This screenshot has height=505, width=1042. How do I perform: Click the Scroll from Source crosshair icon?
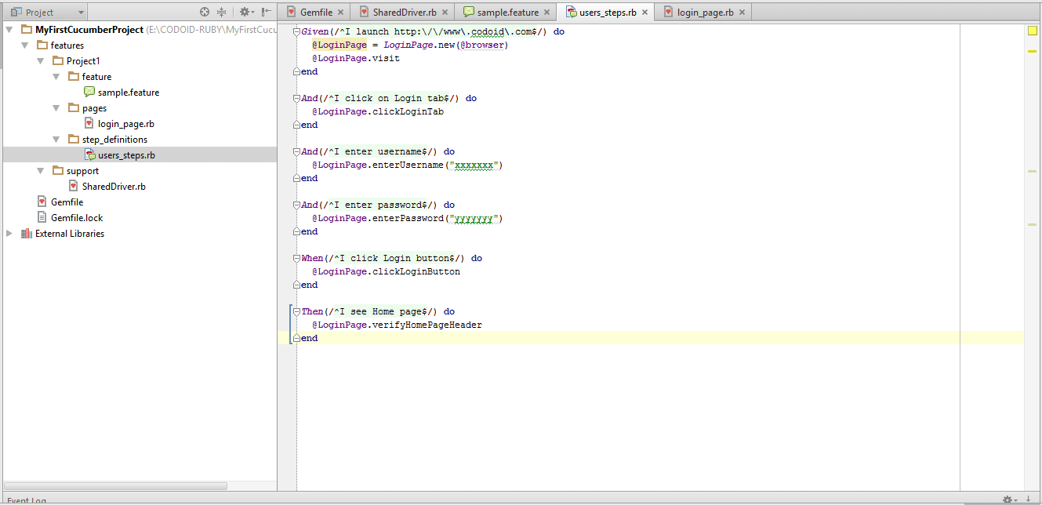coord(203,12)
